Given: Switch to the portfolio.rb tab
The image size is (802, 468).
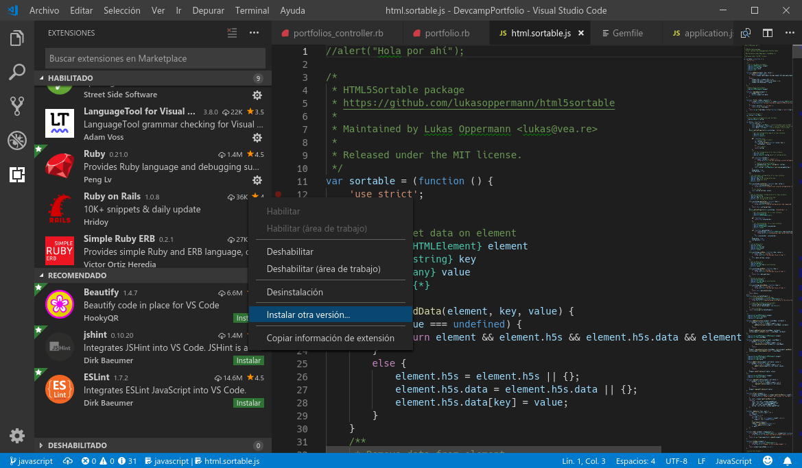Looking at the screenshot, I should [447, 33].
